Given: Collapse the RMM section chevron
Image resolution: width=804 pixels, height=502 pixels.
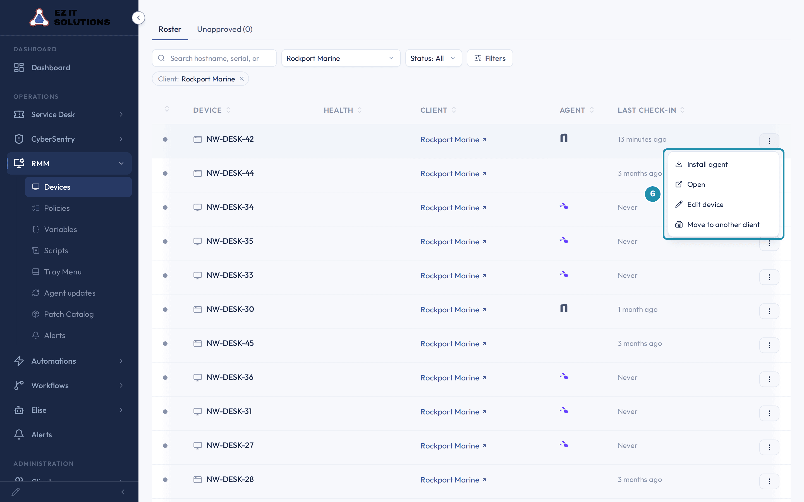Looking at the screenshot, I should 121,163.
